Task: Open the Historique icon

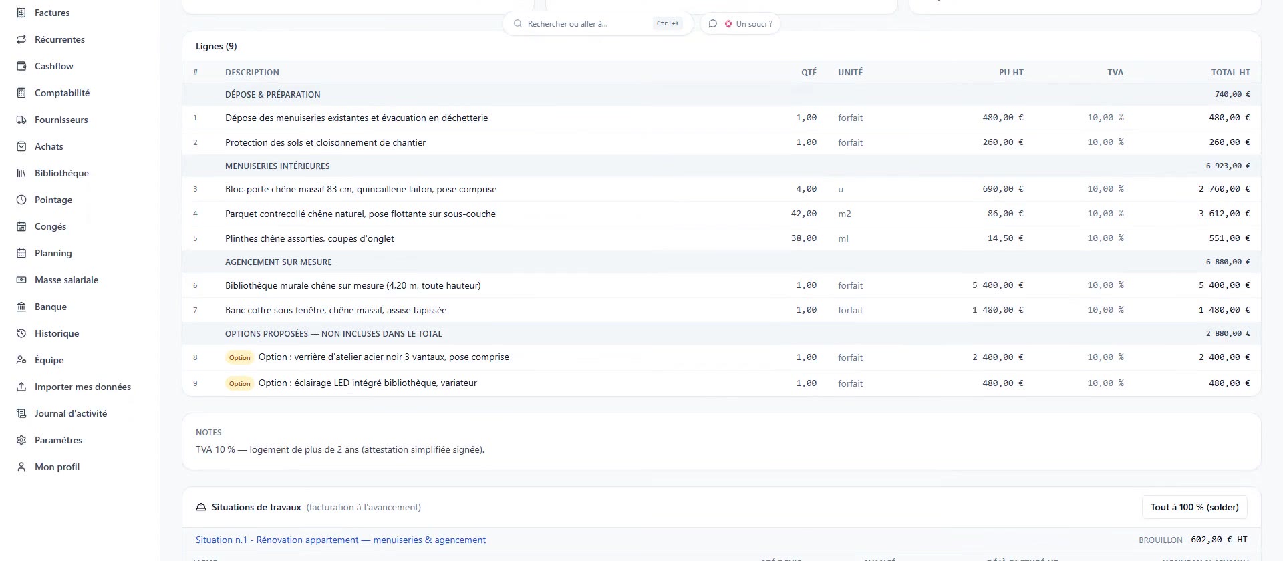Action: [x=21, y=333]
